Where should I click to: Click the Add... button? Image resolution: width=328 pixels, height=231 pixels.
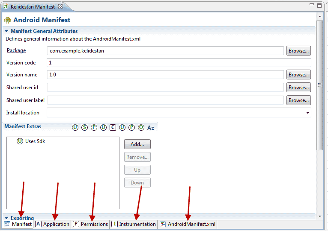[x=137, y=144]
